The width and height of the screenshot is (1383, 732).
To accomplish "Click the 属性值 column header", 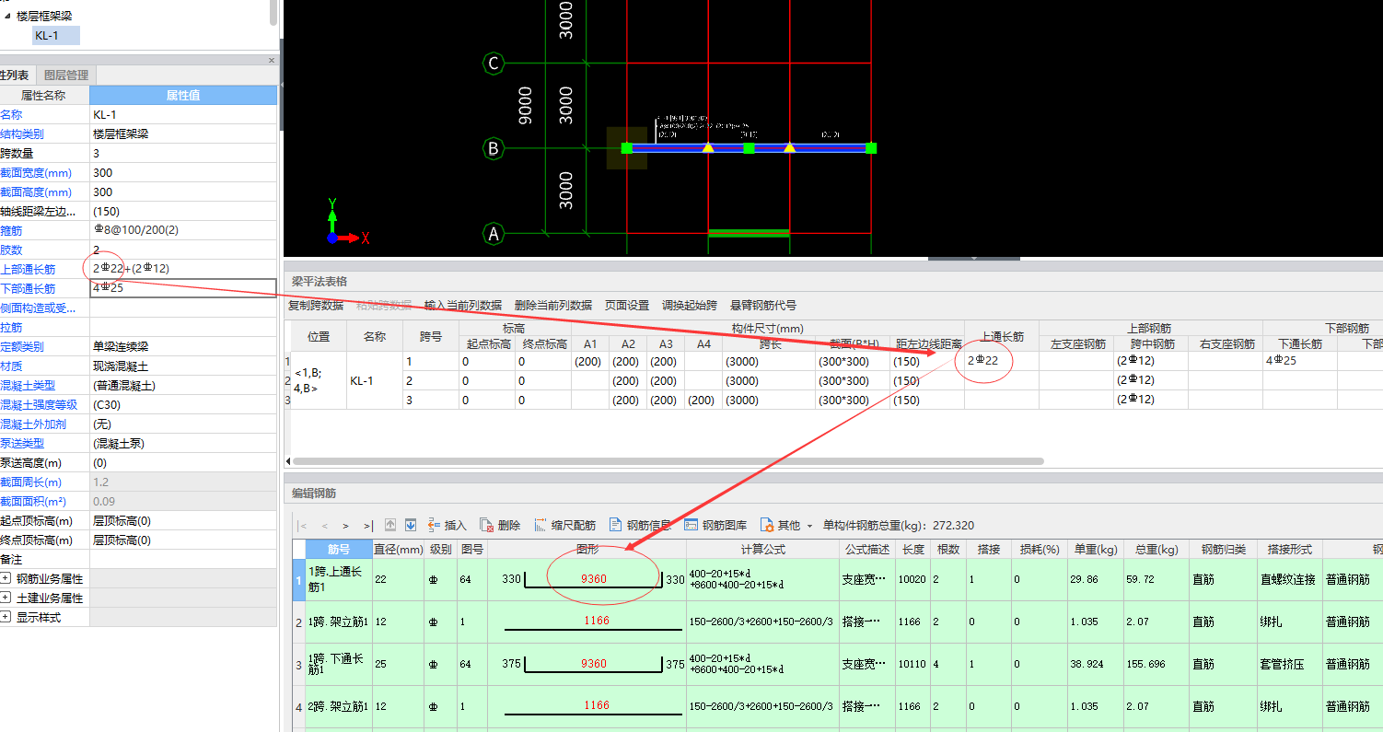I will (183, 95).
